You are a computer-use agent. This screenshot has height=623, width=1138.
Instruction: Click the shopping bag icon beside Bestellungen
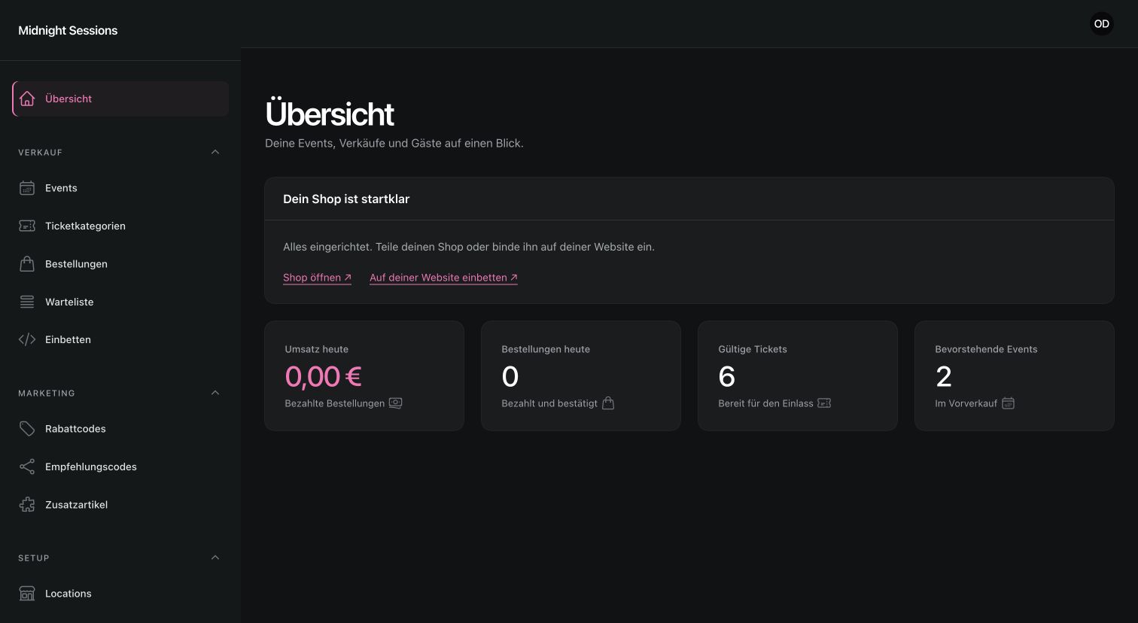pos(27,264)
